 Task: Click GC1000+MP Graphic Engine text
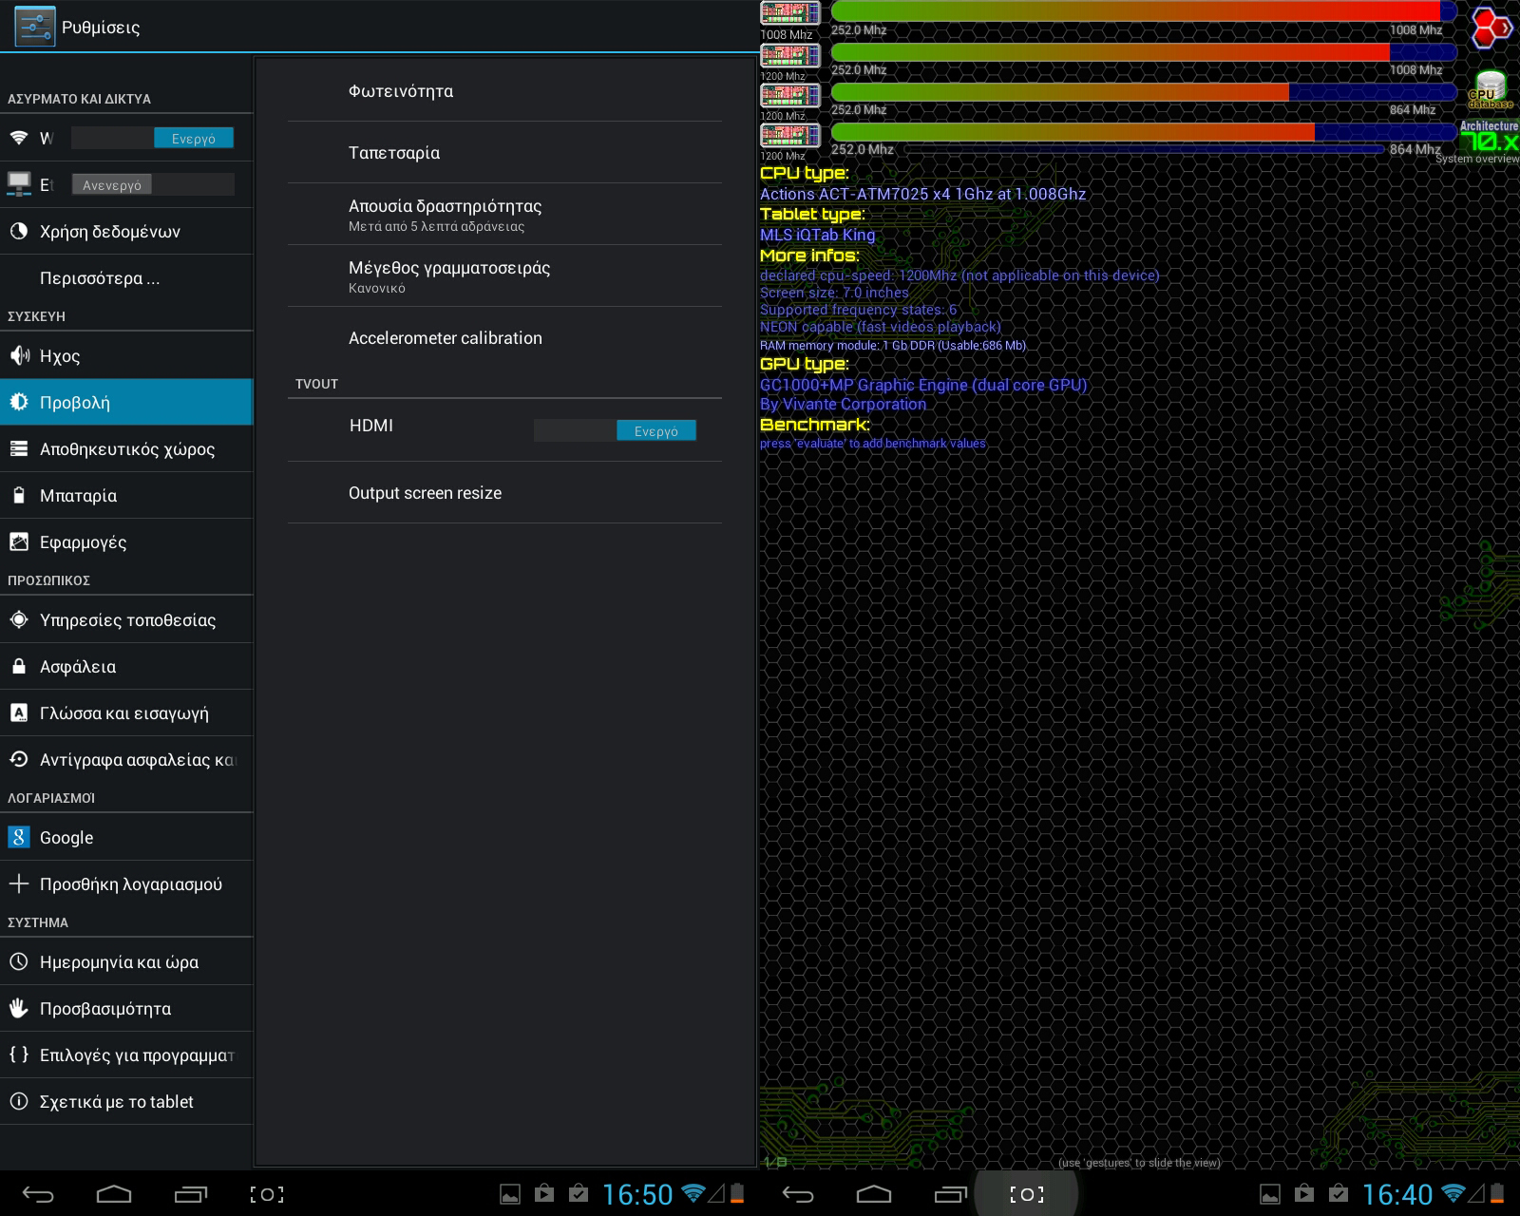coord(923,385)
